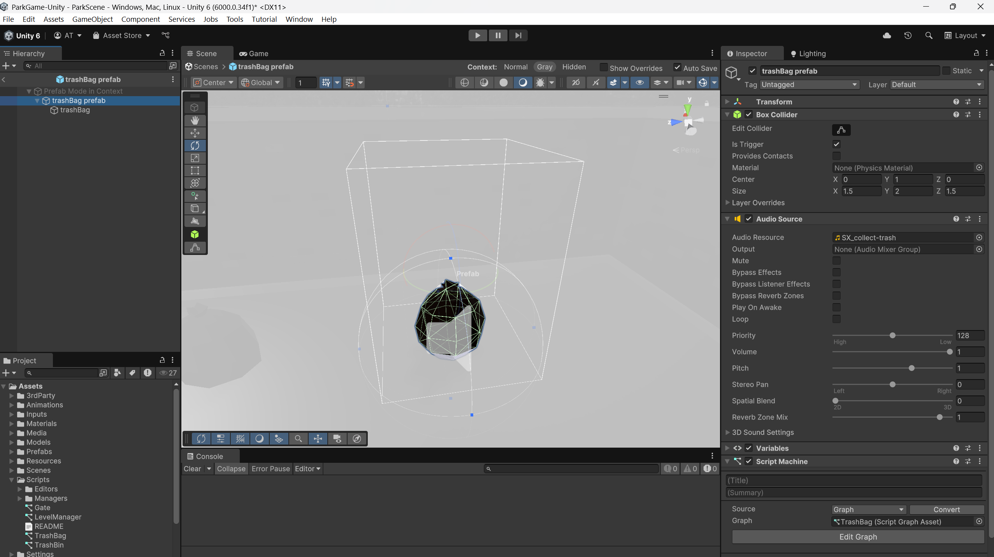The height and width of the screenshot is (557, 994).
Task: Open Audio Source presets icon
Action: point(968,219)
